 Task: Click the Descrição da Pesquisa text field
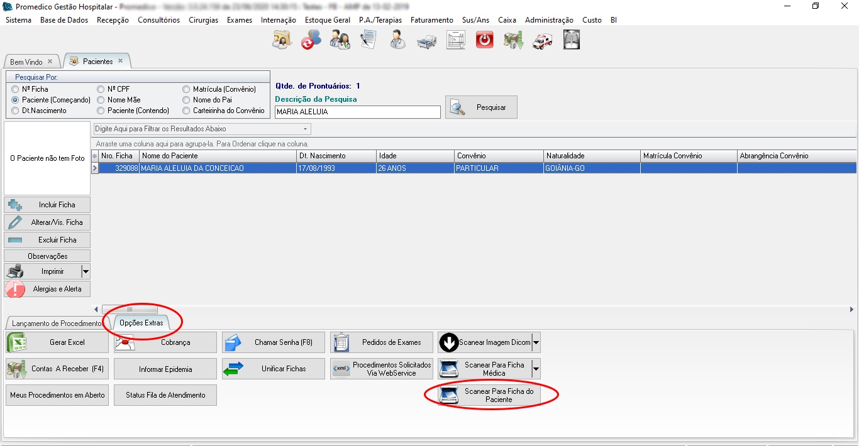click(357, 112)
